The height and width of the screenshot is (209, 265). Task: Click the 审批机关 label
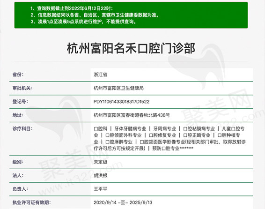[22, 88]
